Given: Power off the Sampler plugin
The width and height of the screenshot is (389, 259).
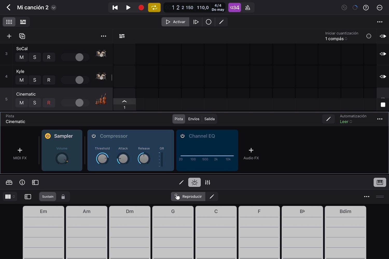Looking at the screenshot, I should [x=48, y=136].
